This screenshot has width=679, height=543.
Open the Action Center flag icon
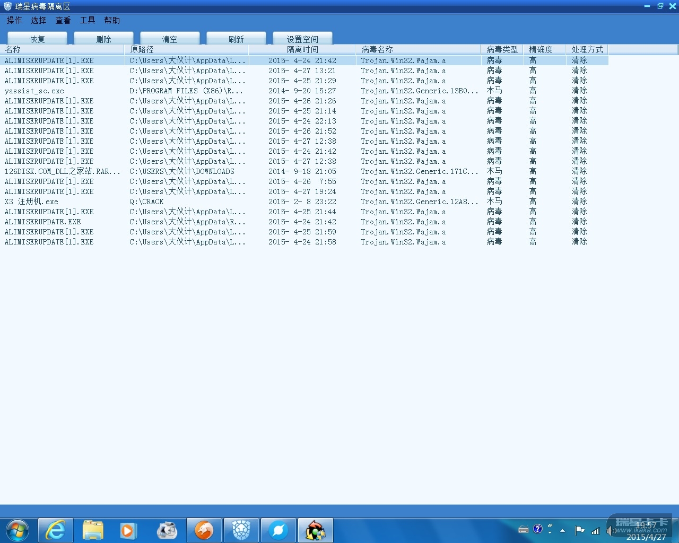[580, 530]
